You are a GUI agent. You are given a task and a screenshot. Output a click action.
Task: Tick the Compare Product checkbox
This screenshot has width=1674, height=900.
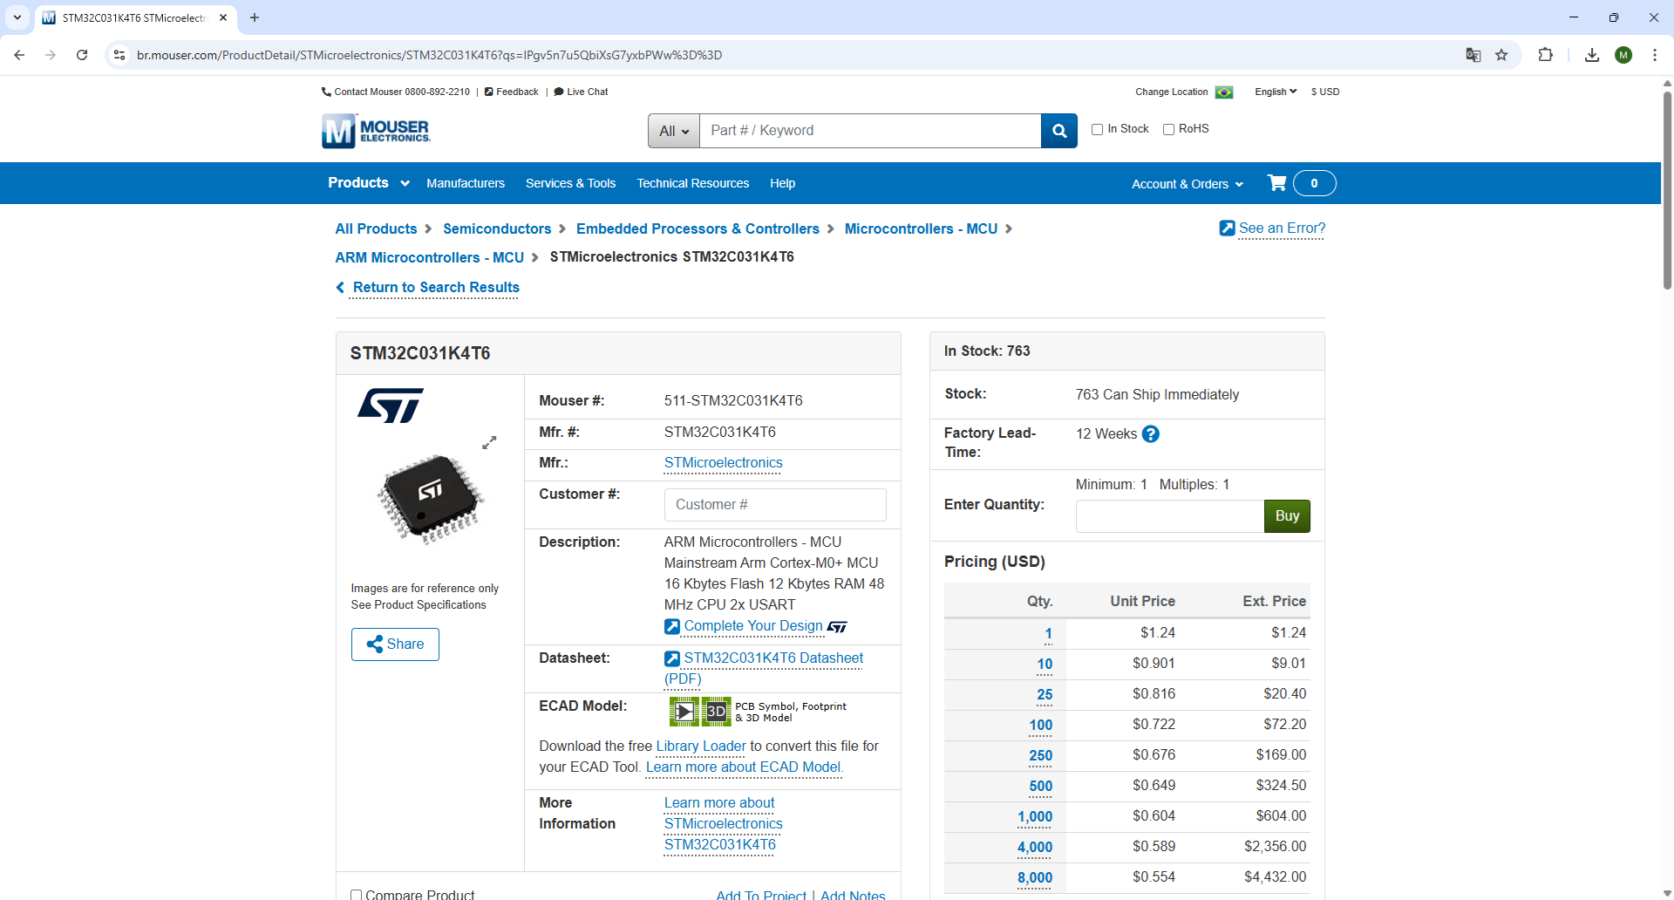point(356,894)
